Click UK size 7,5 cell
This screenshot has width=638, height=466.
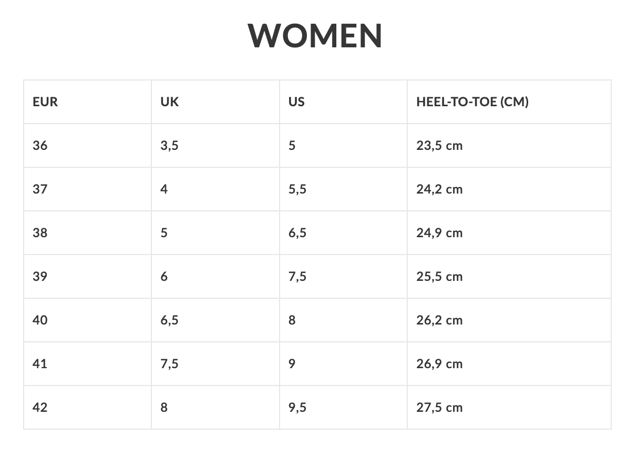tap(169, 364)
